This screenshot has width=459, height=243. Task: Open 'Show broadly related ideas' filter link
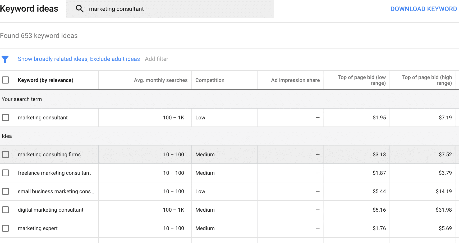tap(79, 59)
